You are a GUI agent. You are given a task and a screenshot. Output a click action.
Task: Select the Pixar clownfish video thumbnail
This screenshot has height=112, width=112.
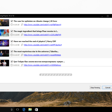coord(4,33)
